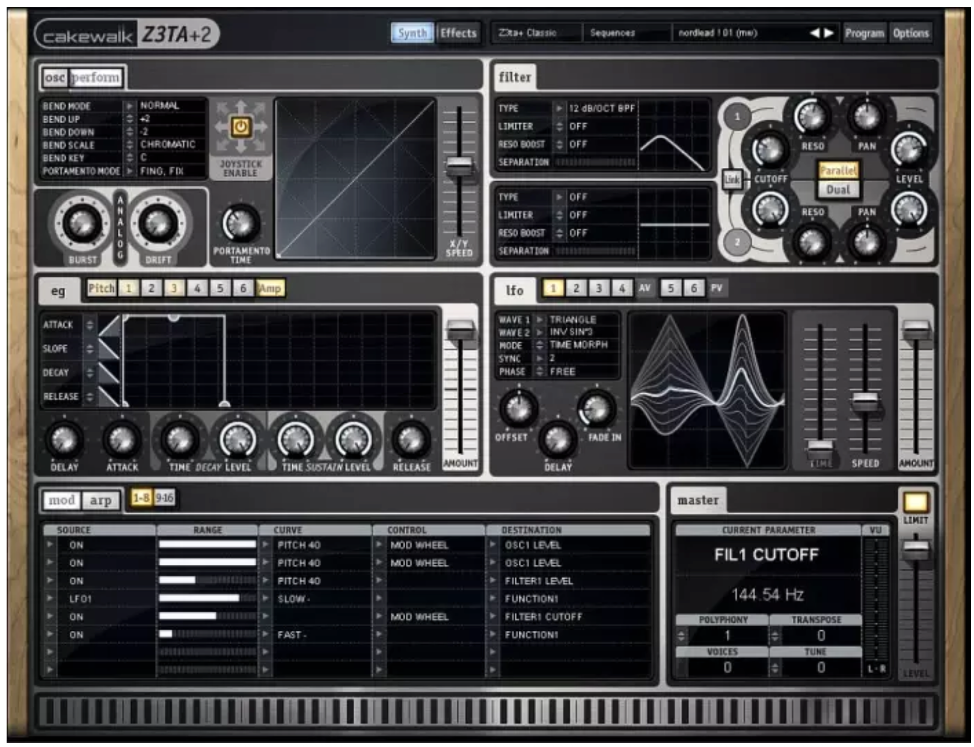The height and width of the screenshot is (747, 974).
Task: Select LFO tab 2
Action: (576, 288)
